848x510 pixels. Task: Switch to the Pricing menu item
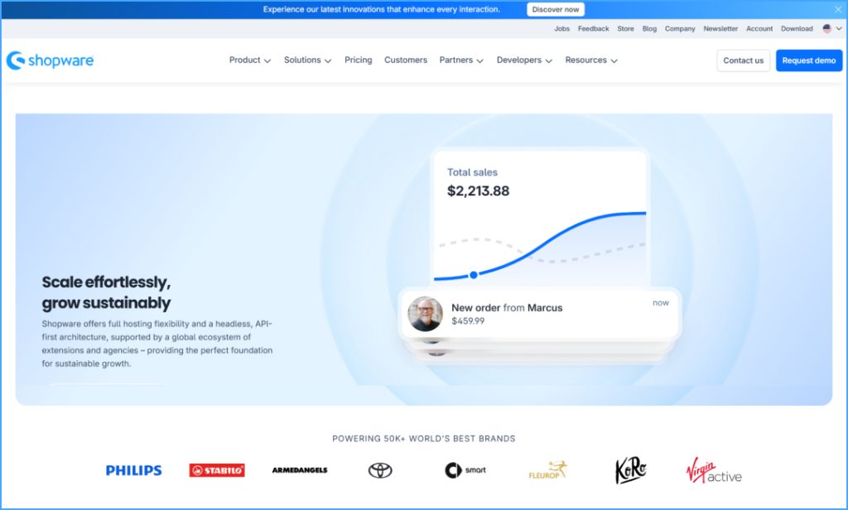(x=358, y=60)
